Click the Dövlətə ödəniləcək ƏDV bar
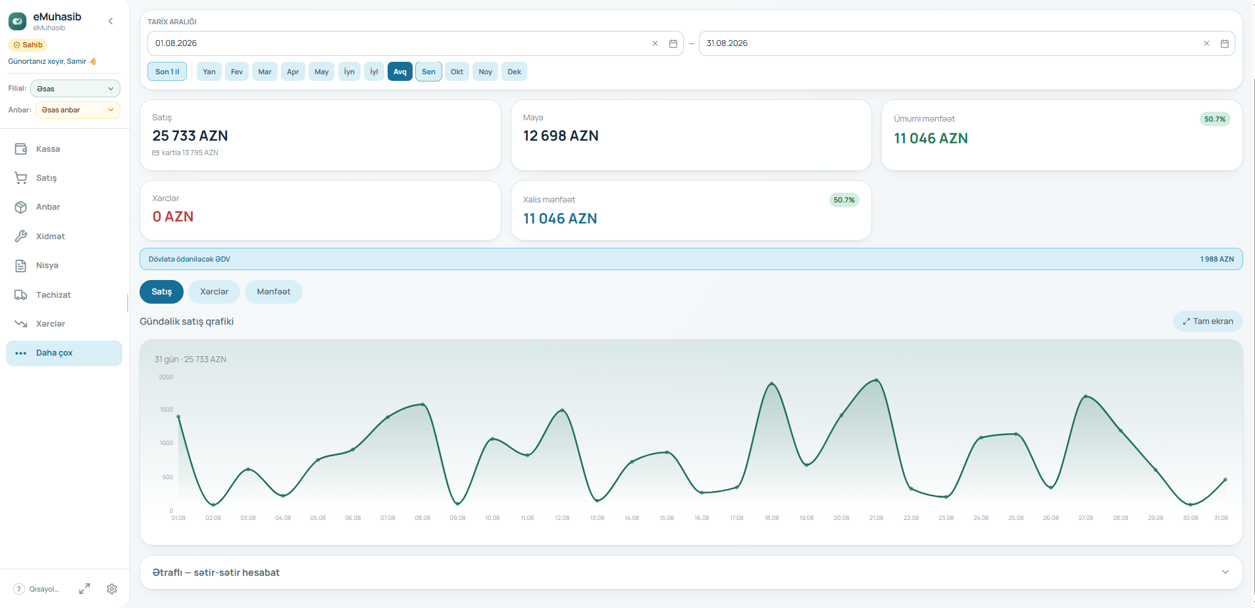The height and width of the screenshot is (608, 1255). tap(691, 259)
